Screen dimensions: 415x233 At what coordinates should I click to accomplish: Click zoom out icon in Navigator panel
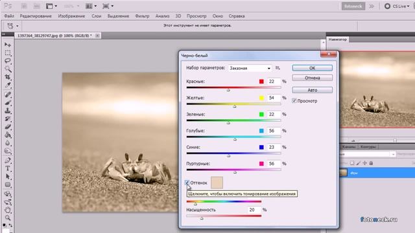point(353,140)
